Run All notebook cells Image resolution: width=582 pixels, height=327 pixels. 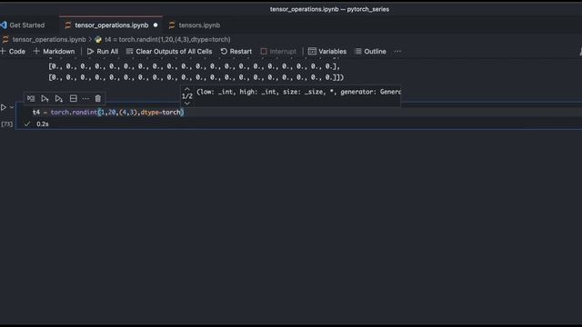tap(103, 52)
